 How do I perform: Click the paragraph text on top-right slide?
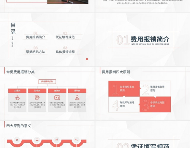142,2
